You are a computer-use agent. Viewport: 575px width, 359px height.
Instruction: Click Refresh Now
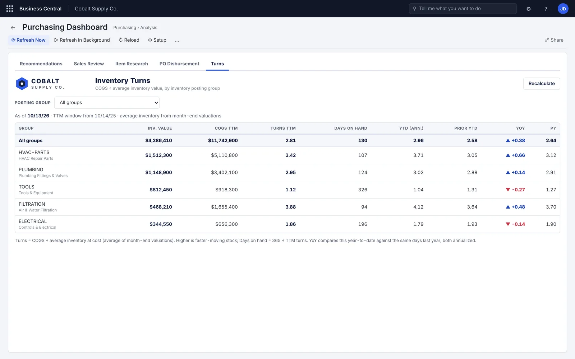(28, 40)
